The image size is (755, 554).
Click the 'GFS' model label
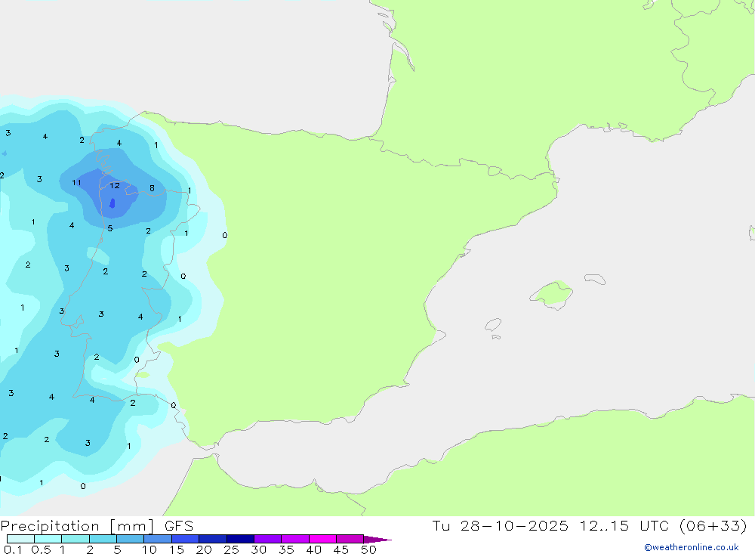[x=179, y=526]
